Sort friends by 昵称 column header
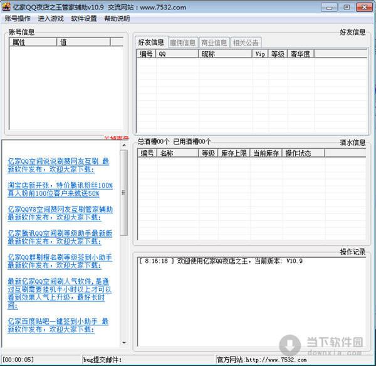 click(x=226, y=54)
